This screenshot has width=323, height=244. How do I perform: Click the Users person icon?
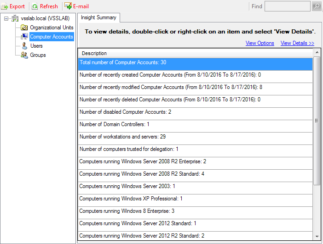[24, 46]
